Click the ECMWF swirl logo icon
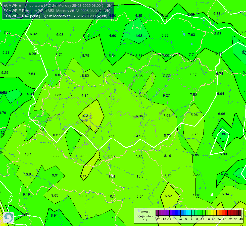 point(9,217)
